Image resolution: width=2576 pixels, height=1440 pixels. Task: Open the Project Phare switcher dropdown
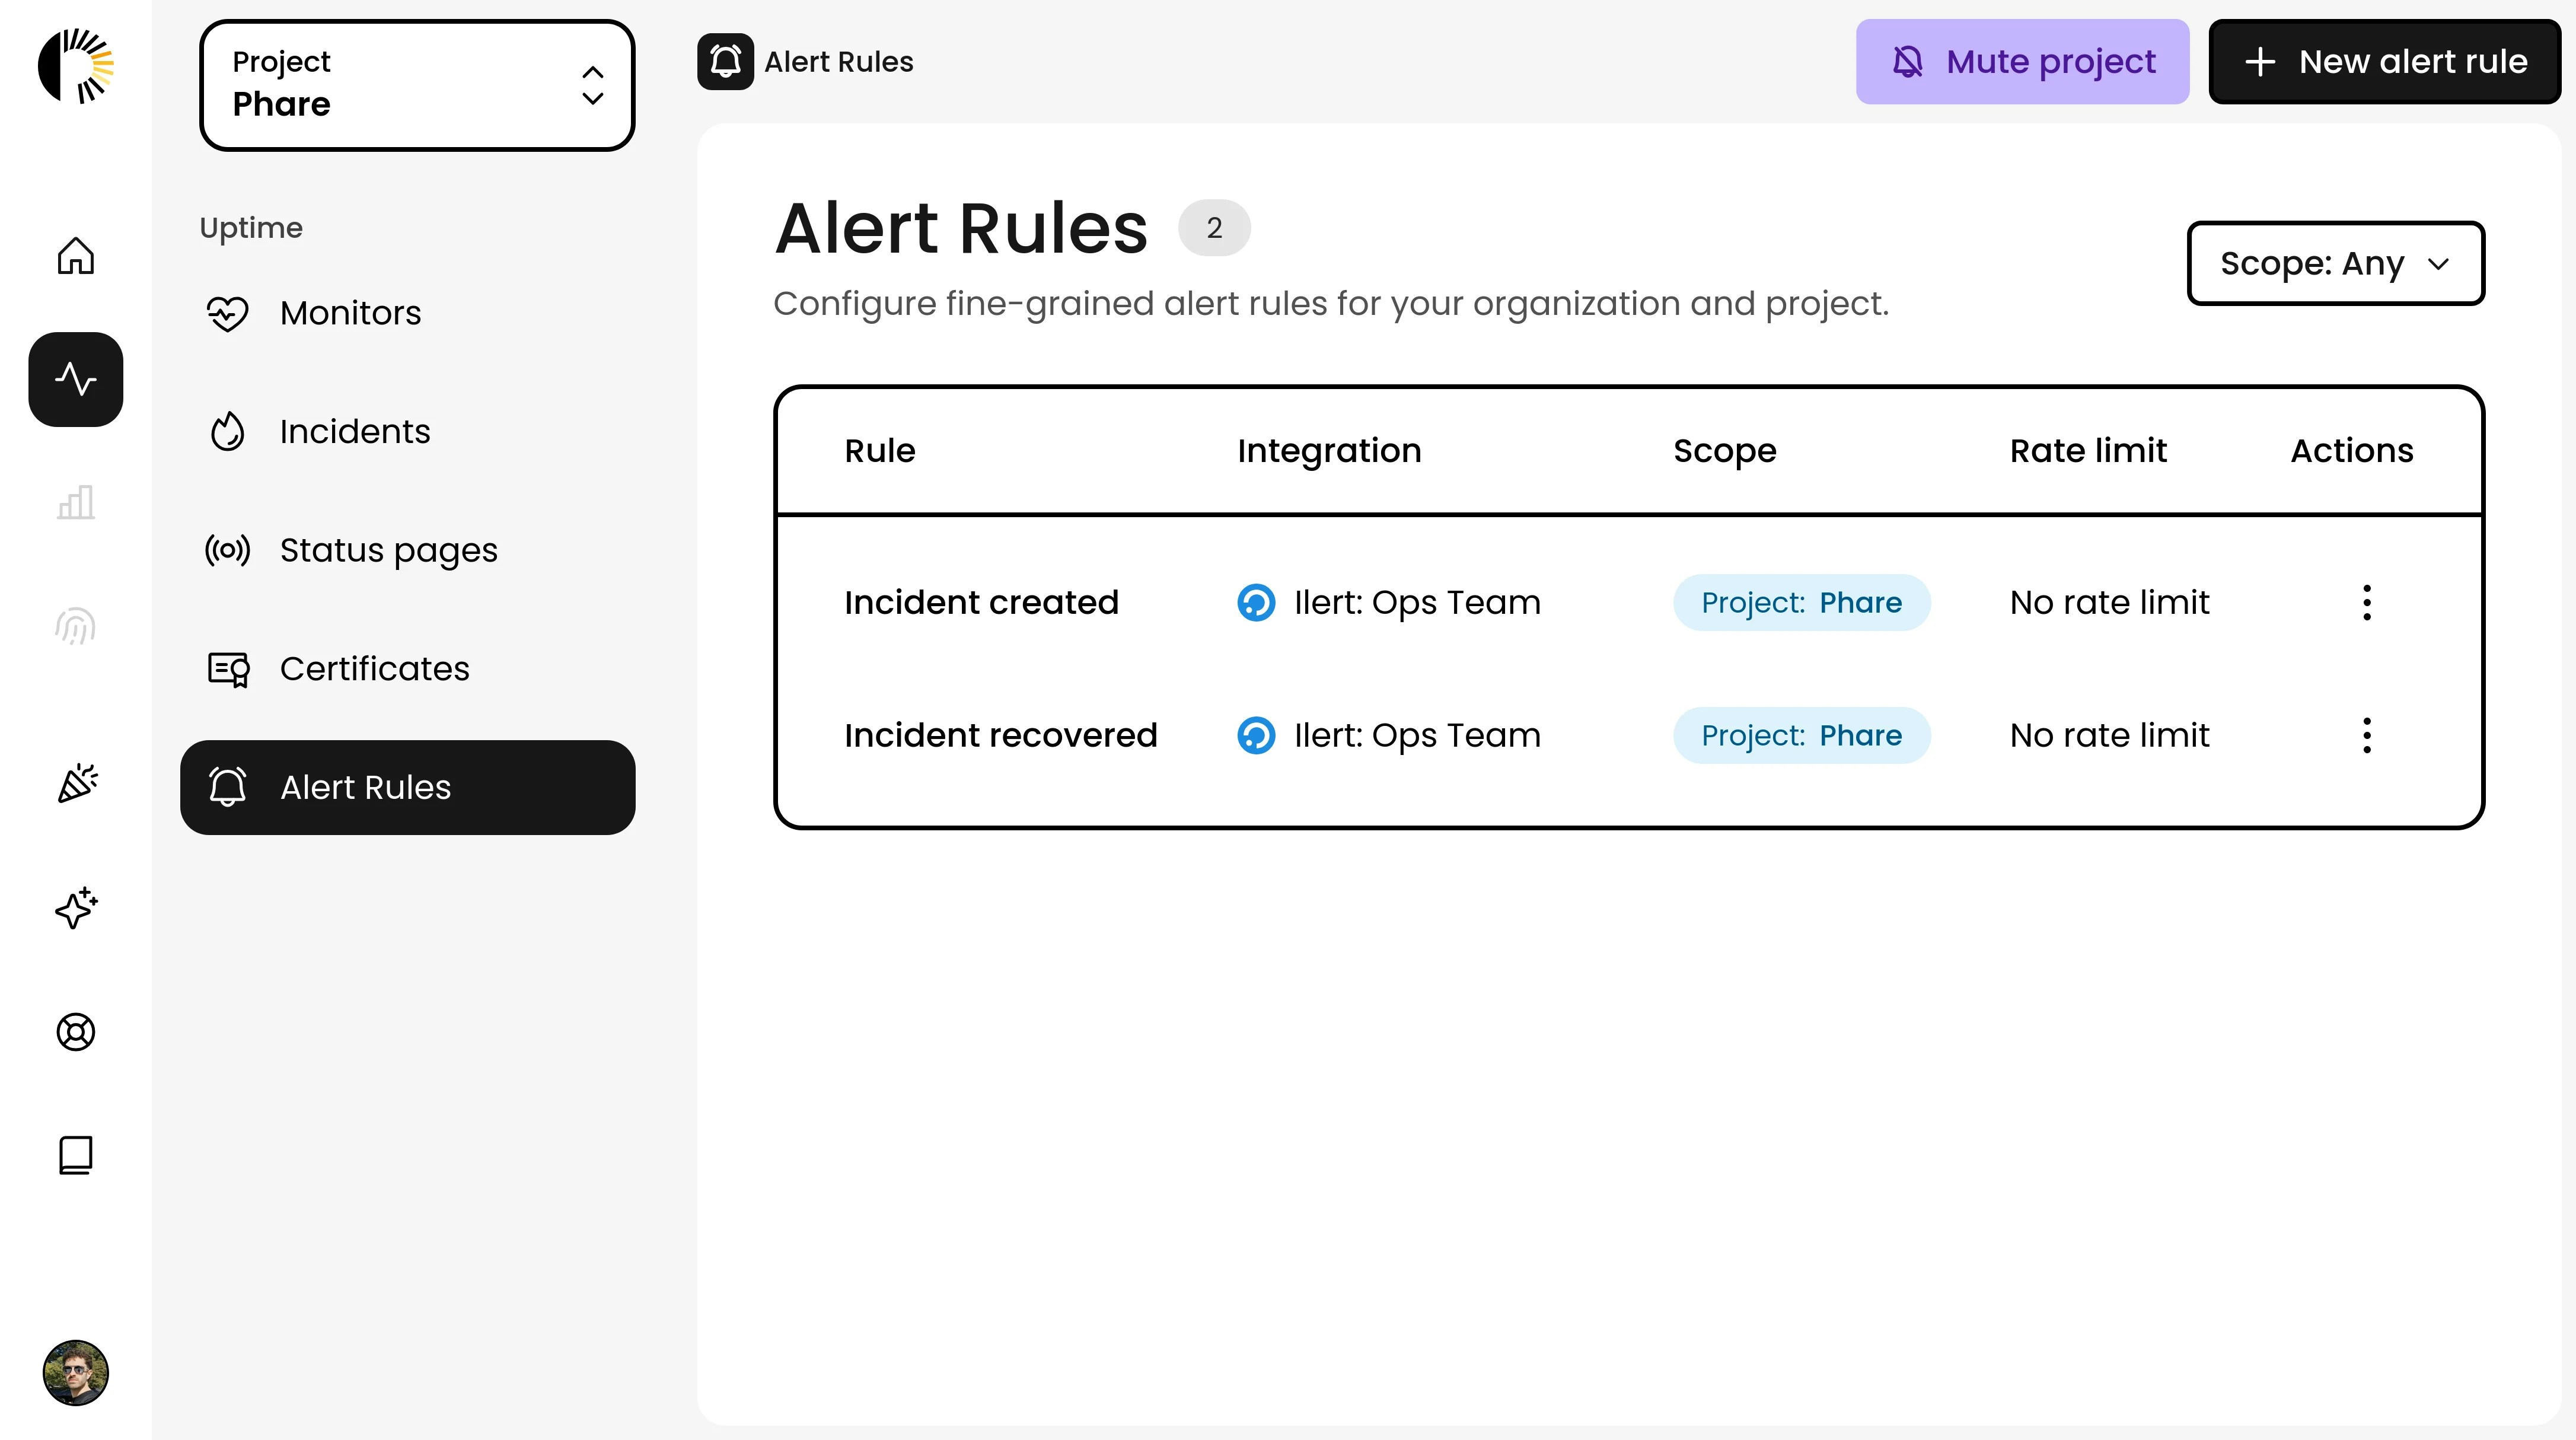pyautogui.click(x=417, y=85)
